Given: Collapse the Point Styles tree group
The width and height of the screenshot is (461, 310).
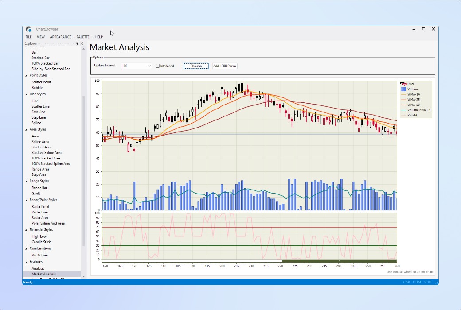Looking at the screenshot, I should (27, 75).
